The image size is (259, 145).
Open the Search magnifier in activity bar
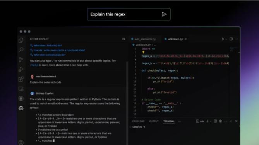[21, 49]
